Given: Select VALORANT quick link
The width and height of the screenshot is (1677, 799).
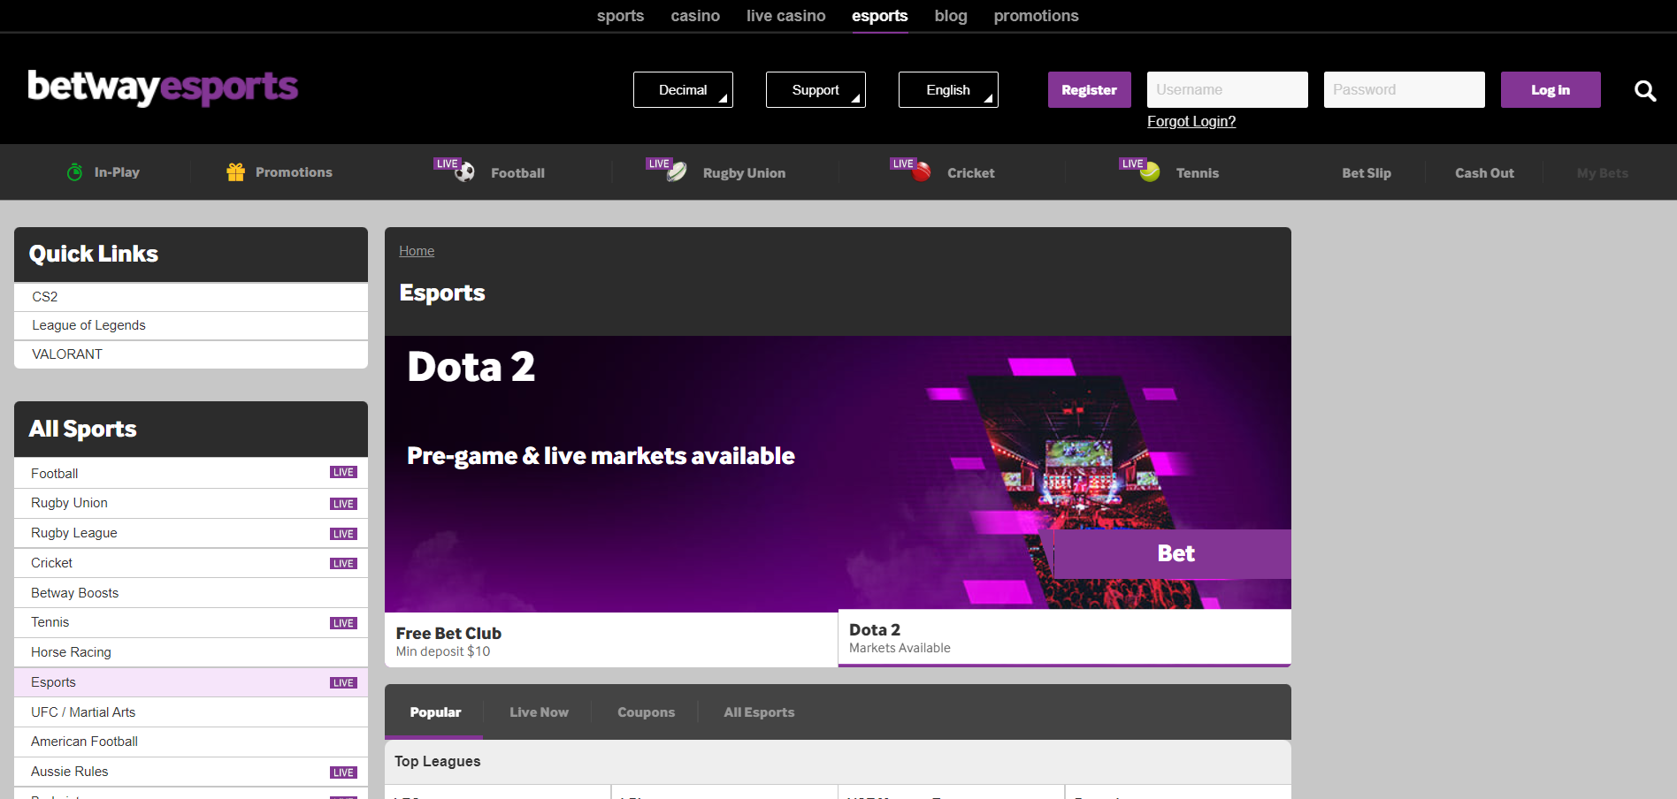Looking at the screenshot, I should pyautogui.click(x=191, y=354).
